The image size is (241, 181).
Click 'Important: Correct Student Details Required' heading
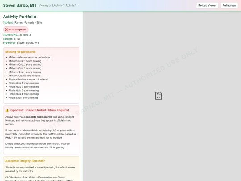(x=39, y=110)
